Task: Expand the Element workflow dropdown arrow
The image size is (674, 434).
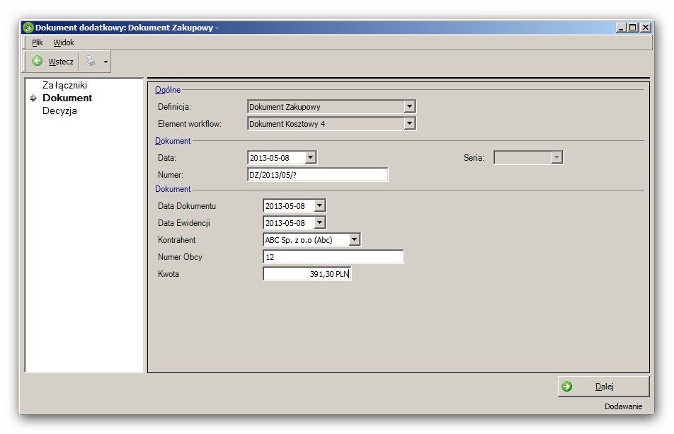Action: [x=410, y=124]
